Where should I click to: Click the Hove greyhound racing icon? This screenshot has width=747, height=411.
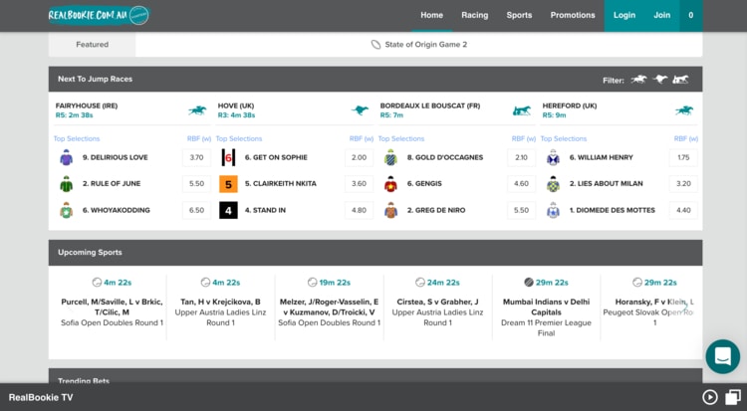pyautogui.click(x=360, y=110)
